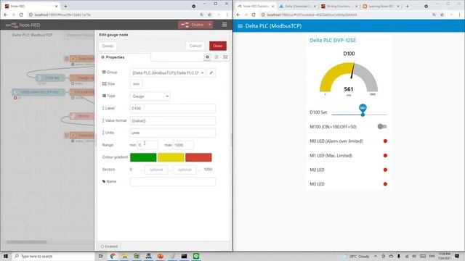Open the dashboard side menu icon
Screen dimensions: 465x261
click(240, 26)
